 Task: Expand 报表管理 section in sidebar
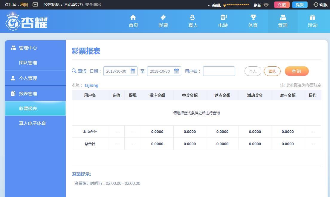35,93
